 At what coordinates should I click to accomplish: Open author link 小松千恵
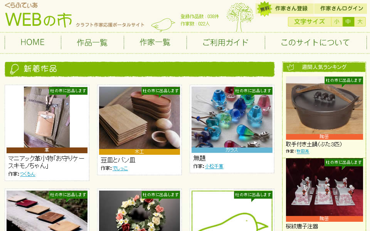pyautogui.click(x=214, y=166)
